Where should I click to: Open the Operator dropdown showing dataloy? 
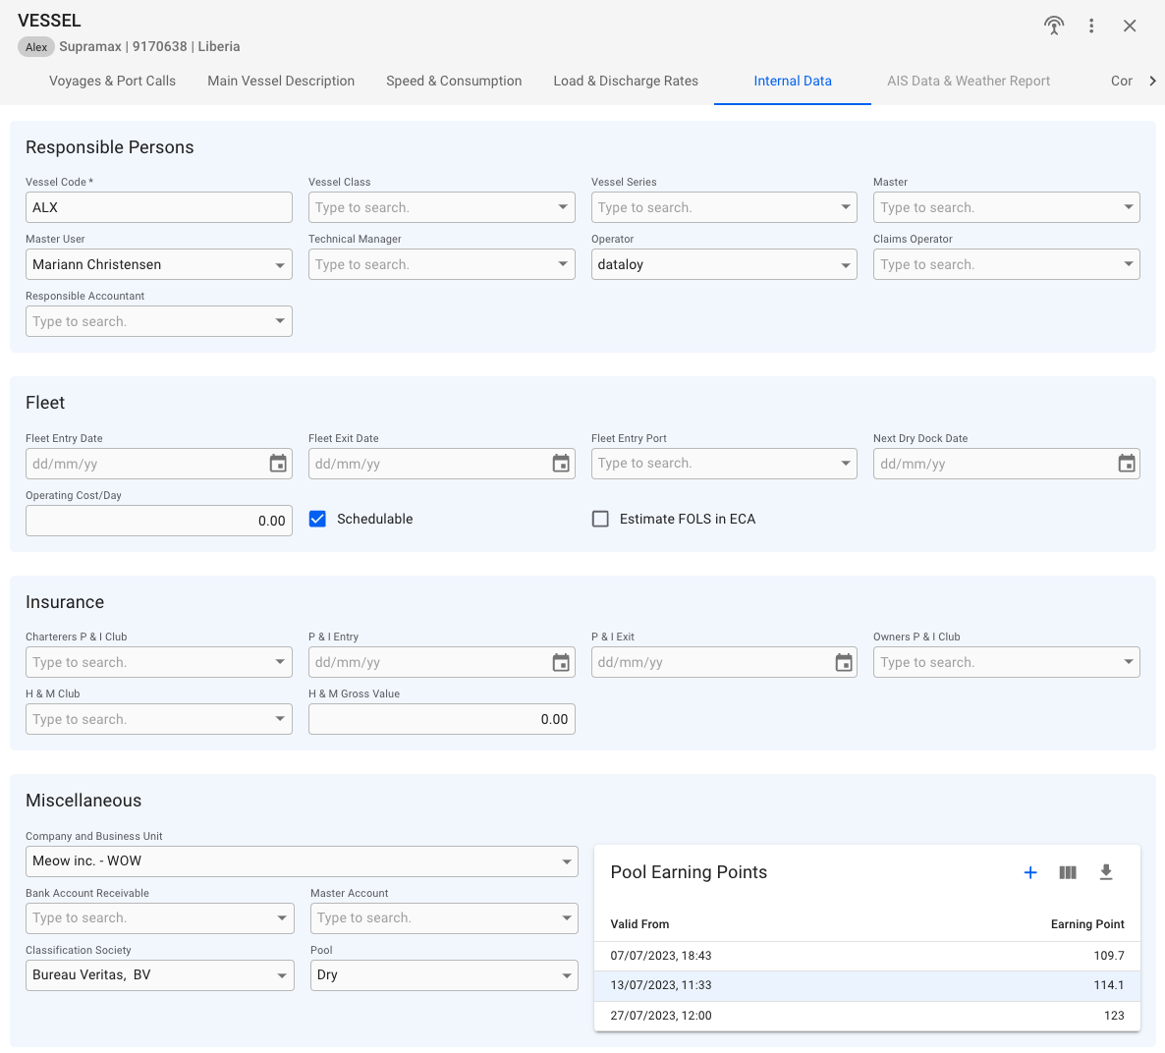coord(846,265)
